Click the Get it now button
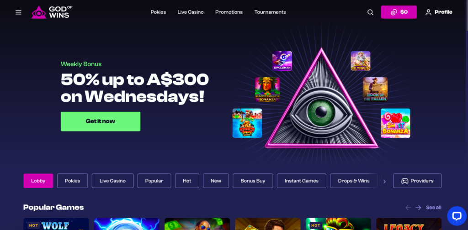The image size is (468, 230). [101, 121]
